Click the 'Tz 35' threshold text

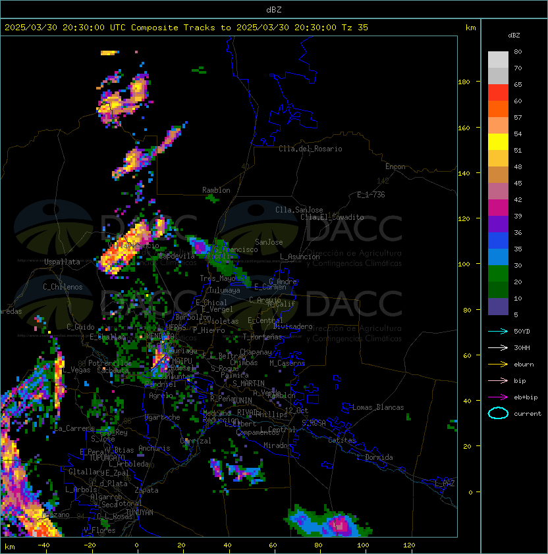pos(355,28)
